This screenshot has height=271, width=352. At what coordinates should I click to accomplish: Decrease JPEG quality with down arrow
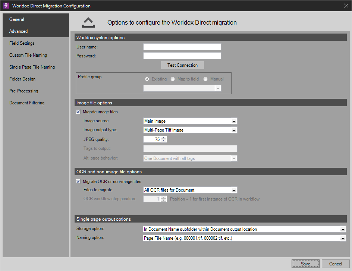click(164, 141)
